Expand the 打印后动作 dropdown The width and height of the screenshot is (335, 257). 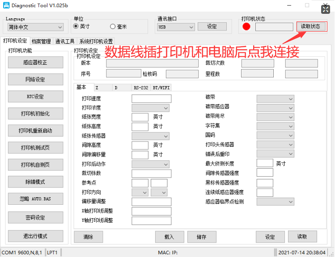(x=150, y=164)
